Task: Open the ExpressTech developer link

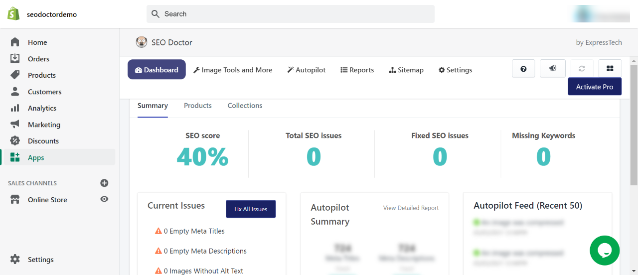Action: point(599,42)
